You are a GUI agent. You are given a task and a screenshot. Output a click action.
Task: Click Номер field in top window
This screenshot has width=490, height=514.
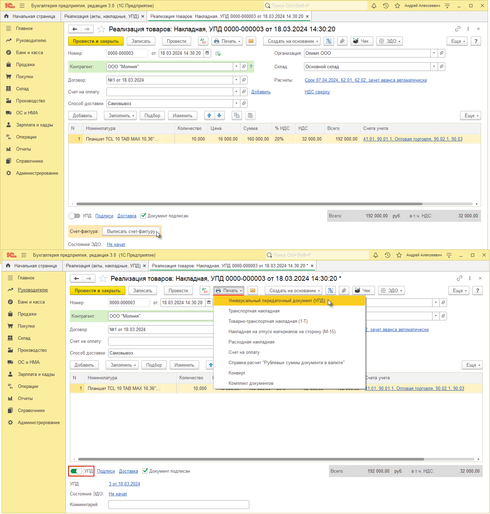(127, 53)
